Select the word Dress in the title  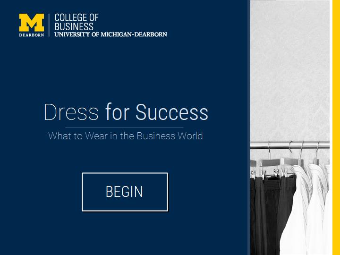pos(71,112)
